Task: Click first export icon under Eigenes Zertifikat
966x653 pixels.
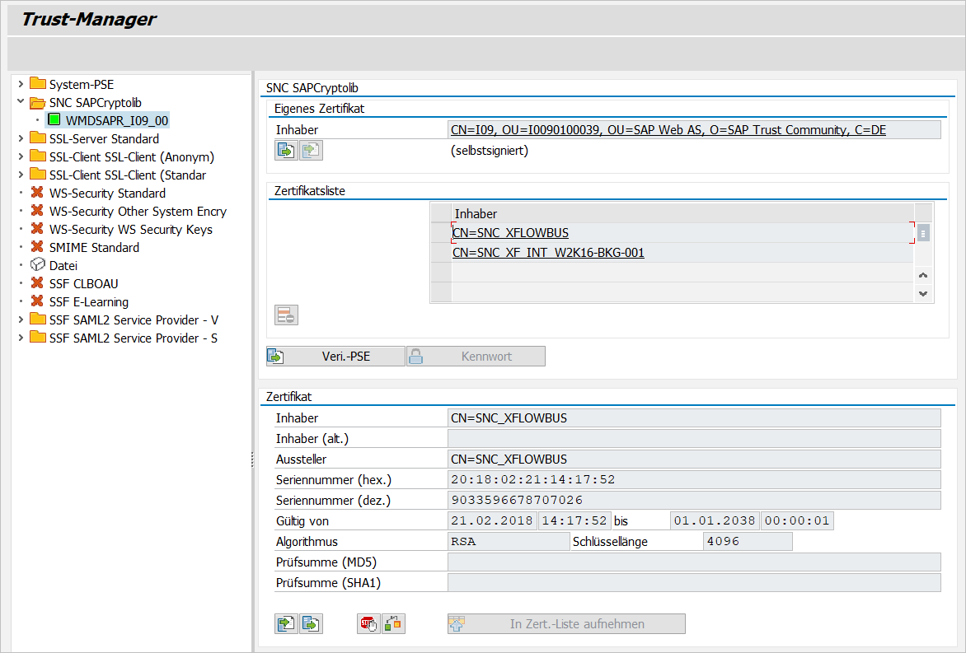Action: 286,150
